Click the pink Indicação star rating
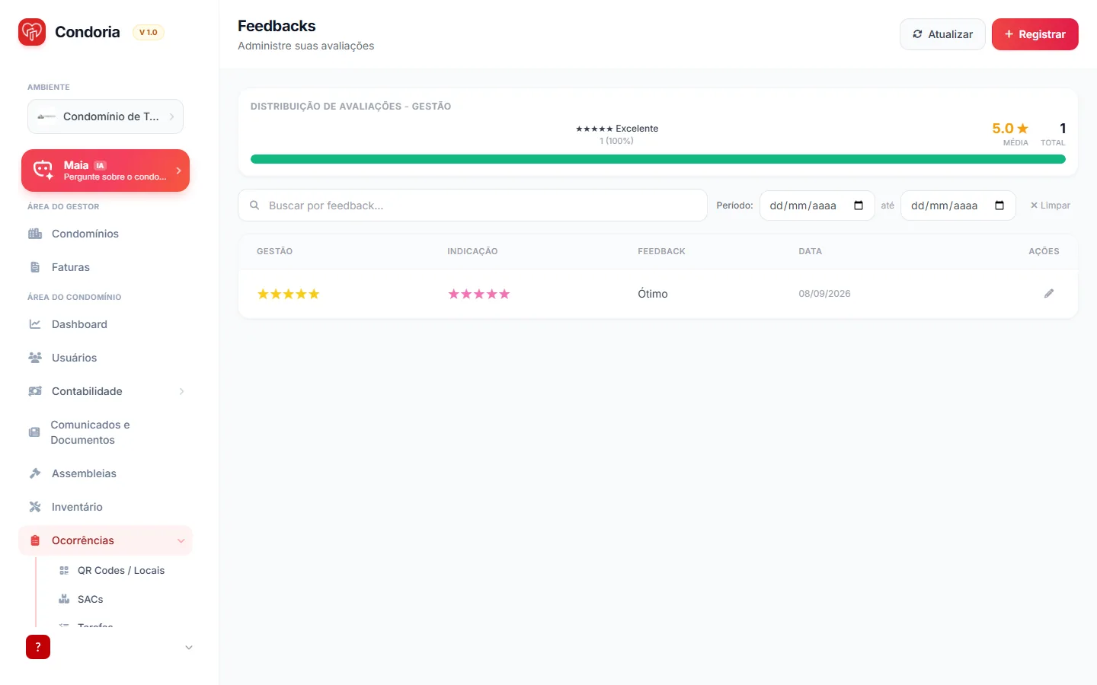1097x685 pixels. [x=478, y=294]
